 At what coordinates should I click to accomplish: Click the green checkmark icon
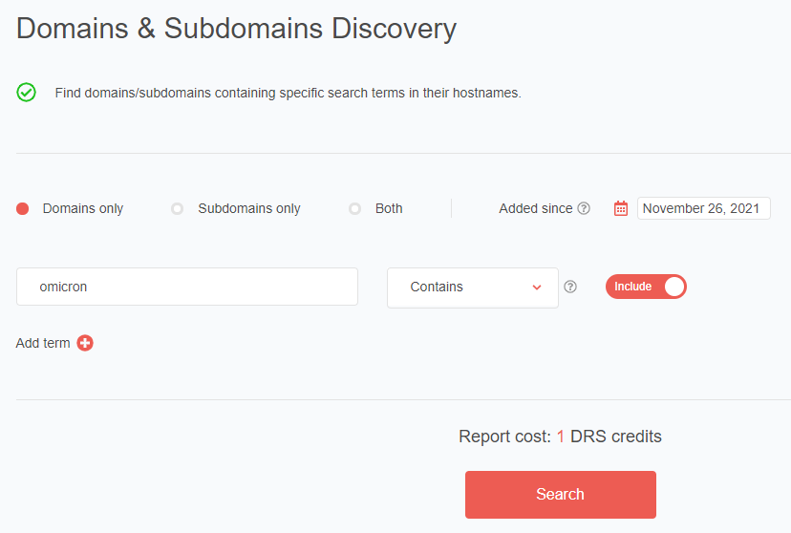pyautogui.click(x=27, y=93)
